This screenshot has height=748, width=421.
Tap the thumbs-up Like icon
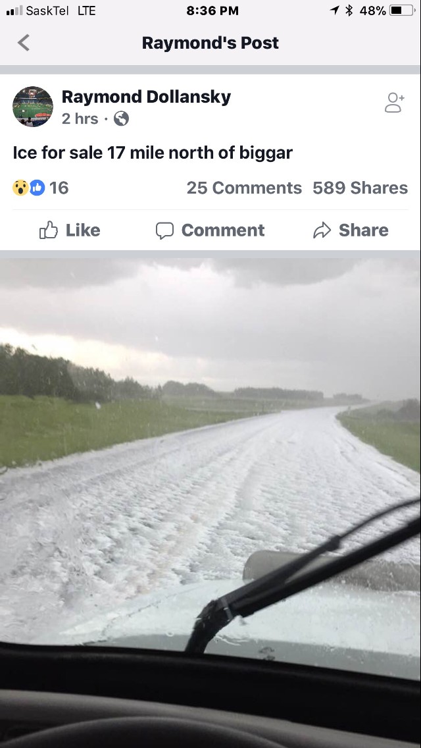(49, 230)
